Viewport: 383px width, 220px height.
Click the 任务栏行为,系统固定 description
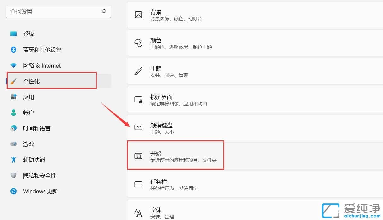(x=174, y=189)
